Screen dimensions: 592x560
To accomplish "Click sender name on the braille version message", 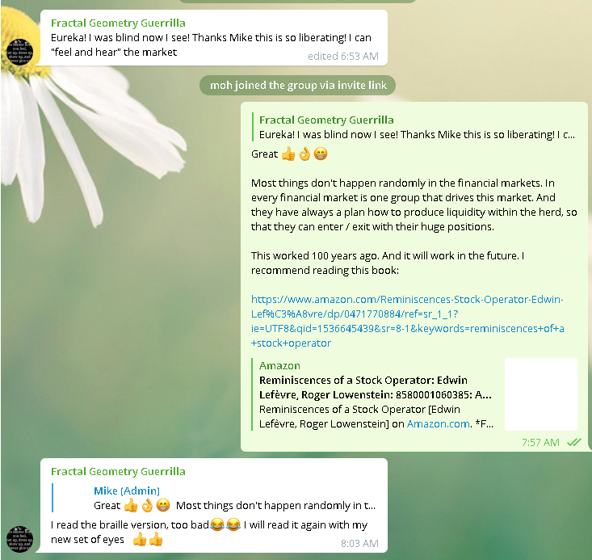I will pos(118,472).
